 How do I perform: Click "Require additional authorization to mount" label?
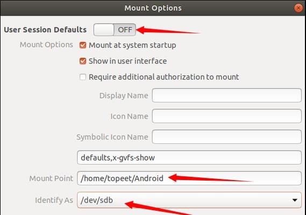coord(163,77)
